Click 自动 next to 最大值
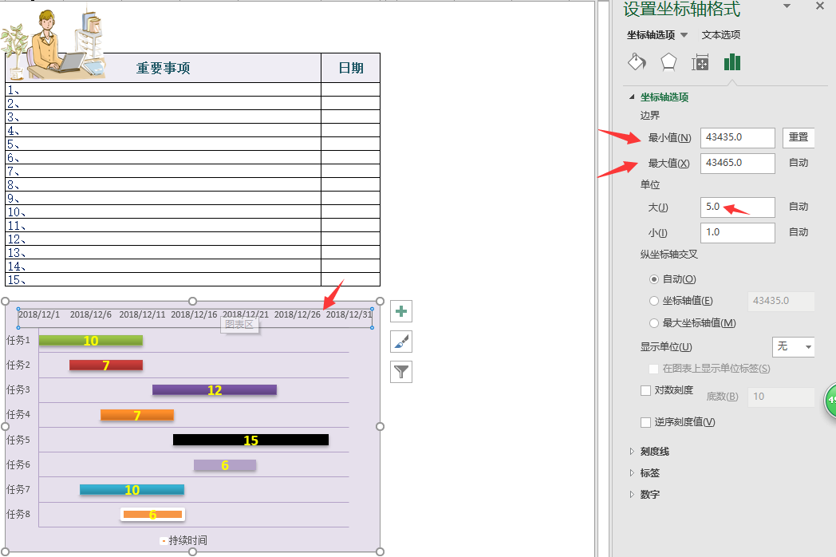This screenshot has width=836, height=557. [799, 163]
